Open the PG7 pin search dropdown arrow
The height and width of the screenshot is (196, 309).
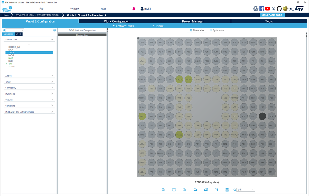(x=253, y=190)
